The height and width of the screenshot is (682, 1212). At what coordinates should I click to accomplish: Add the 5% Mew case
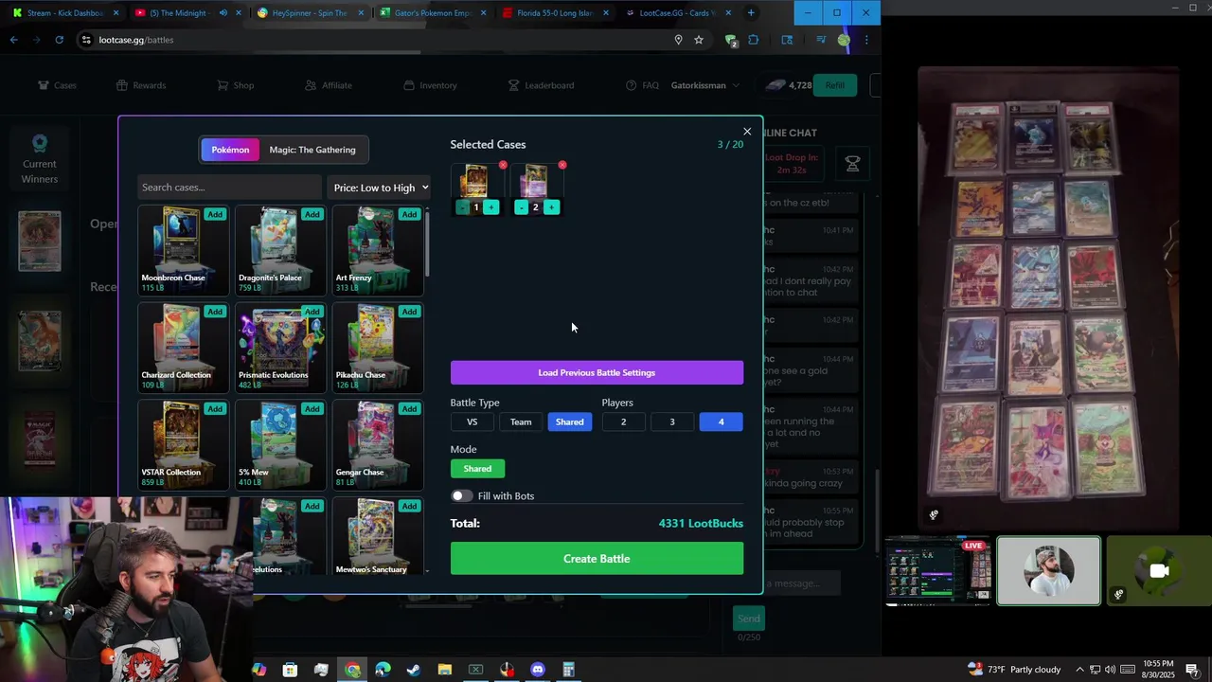[312, 409]
